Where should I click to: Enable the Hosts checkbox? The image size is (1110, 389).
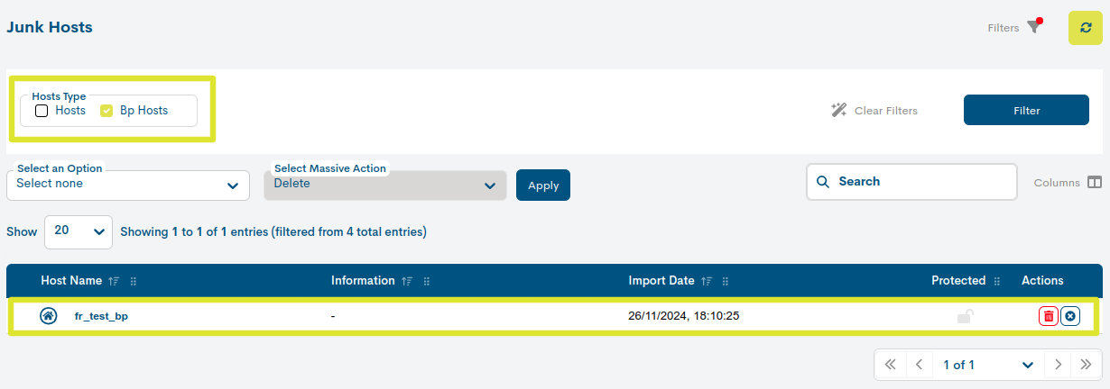click(x=42, y=111)
